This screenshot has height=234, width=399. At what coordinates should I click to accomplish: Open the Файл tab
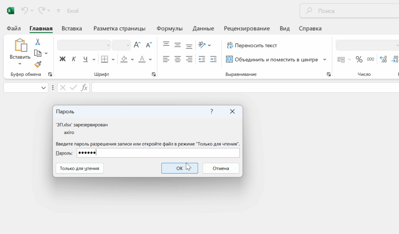14,28
